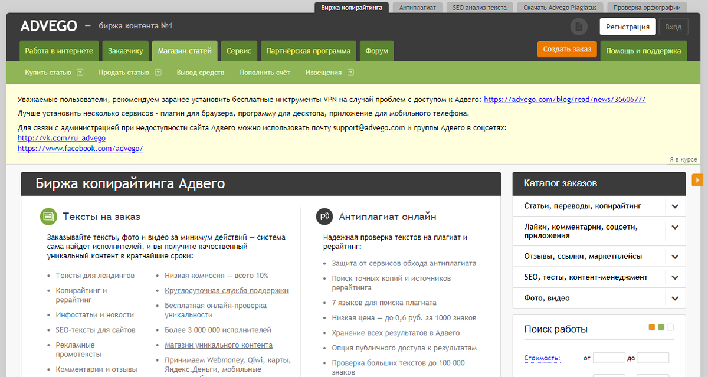This screenshot has height=377, width=708.
Task: Open Работа в интернете menu tab
Action: coord(59,51)
